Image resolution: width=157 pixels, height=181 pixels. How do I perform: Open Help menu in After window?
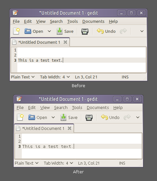pos(118,108)
